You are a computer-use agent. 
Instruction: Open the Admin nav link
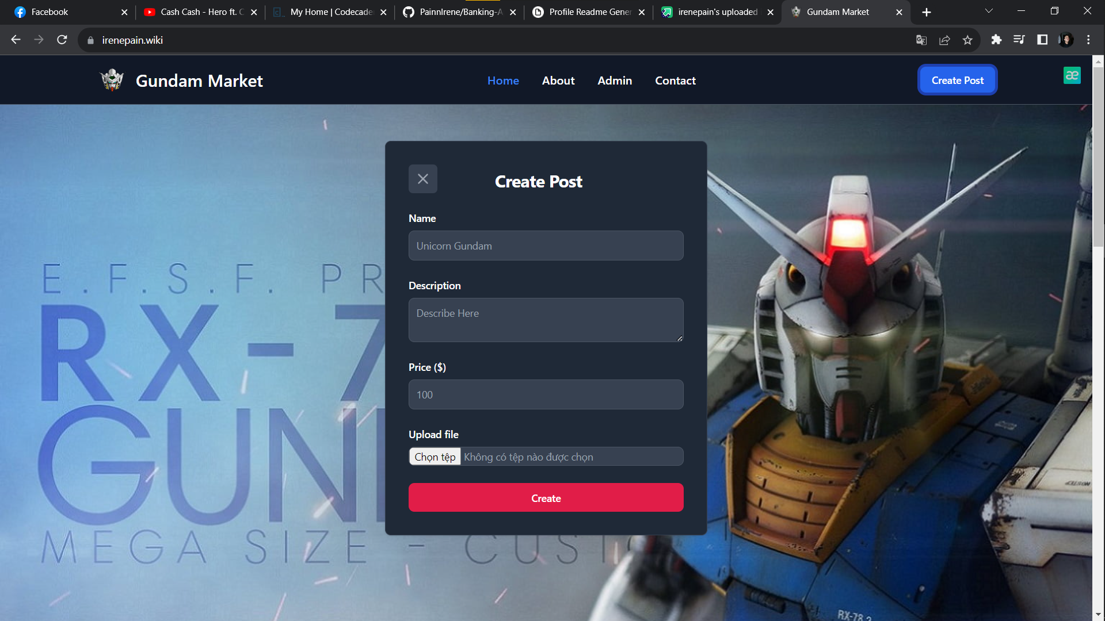pyautogui.click(x=615, y=80)
